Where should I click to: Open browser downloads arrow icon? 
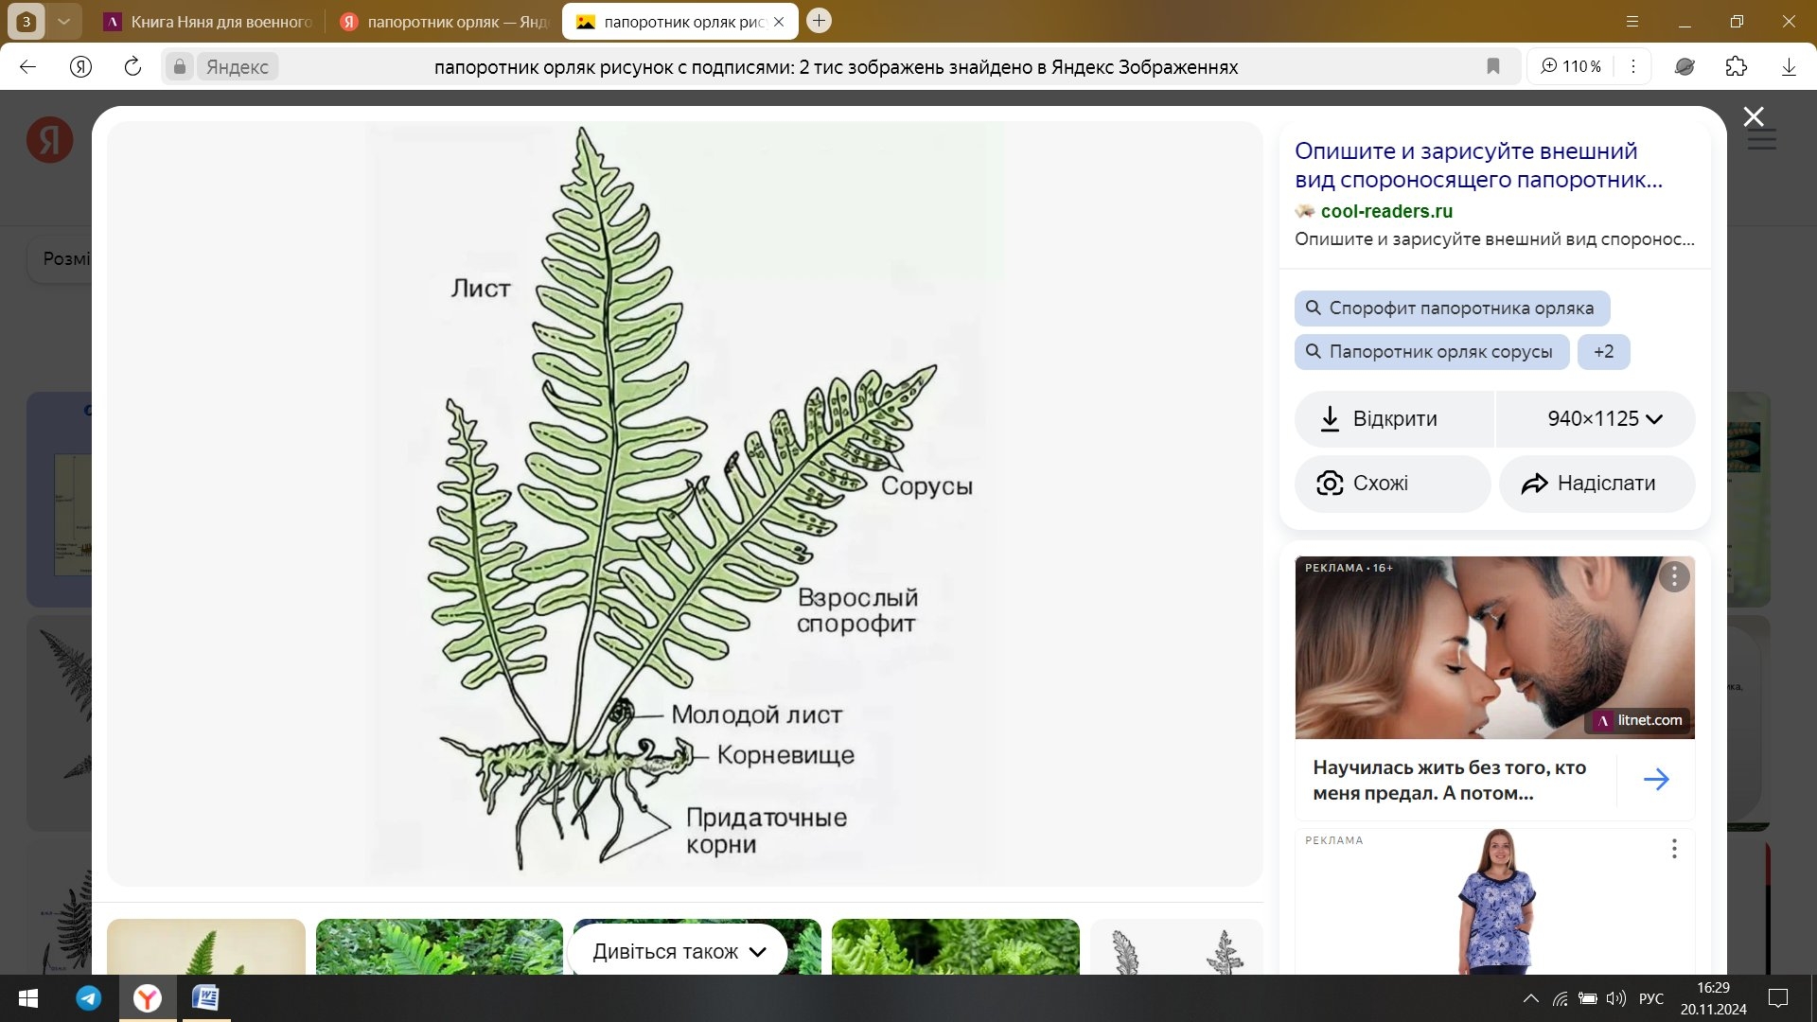click(x=1788, y=66)
